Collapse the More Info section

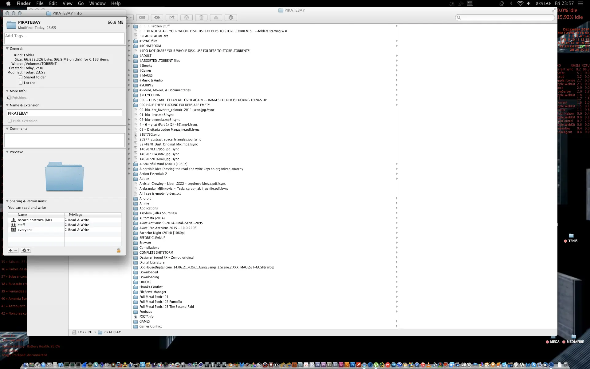(7, 91)
